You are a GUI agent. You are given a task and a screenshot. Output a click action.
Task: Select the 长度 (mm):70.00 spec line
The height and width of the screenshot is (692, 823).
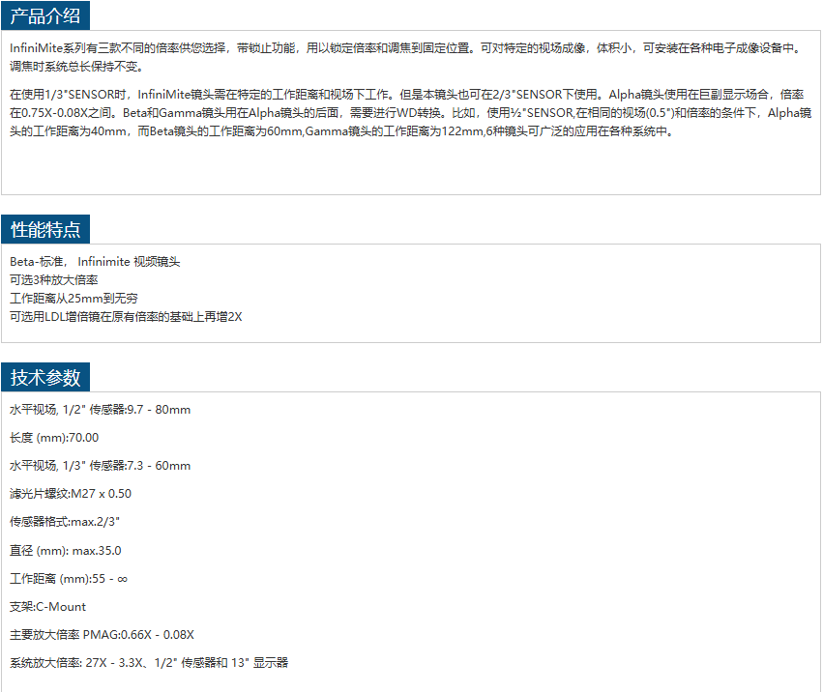(x=54, y=438)
